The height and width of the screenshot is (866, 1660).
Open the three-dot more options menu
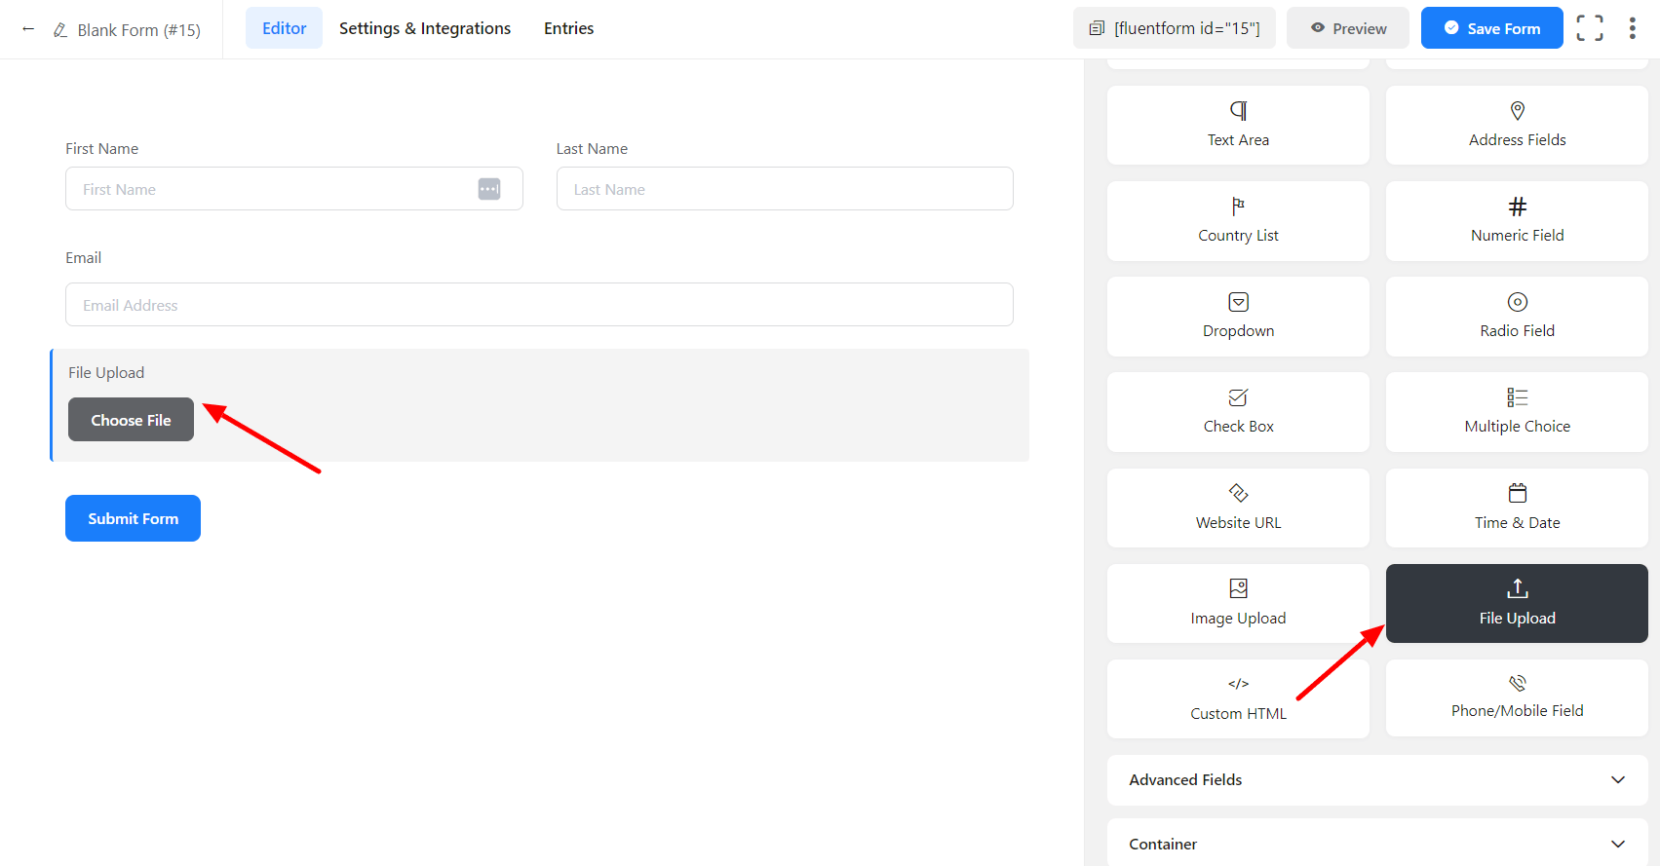click(1632, 28)
